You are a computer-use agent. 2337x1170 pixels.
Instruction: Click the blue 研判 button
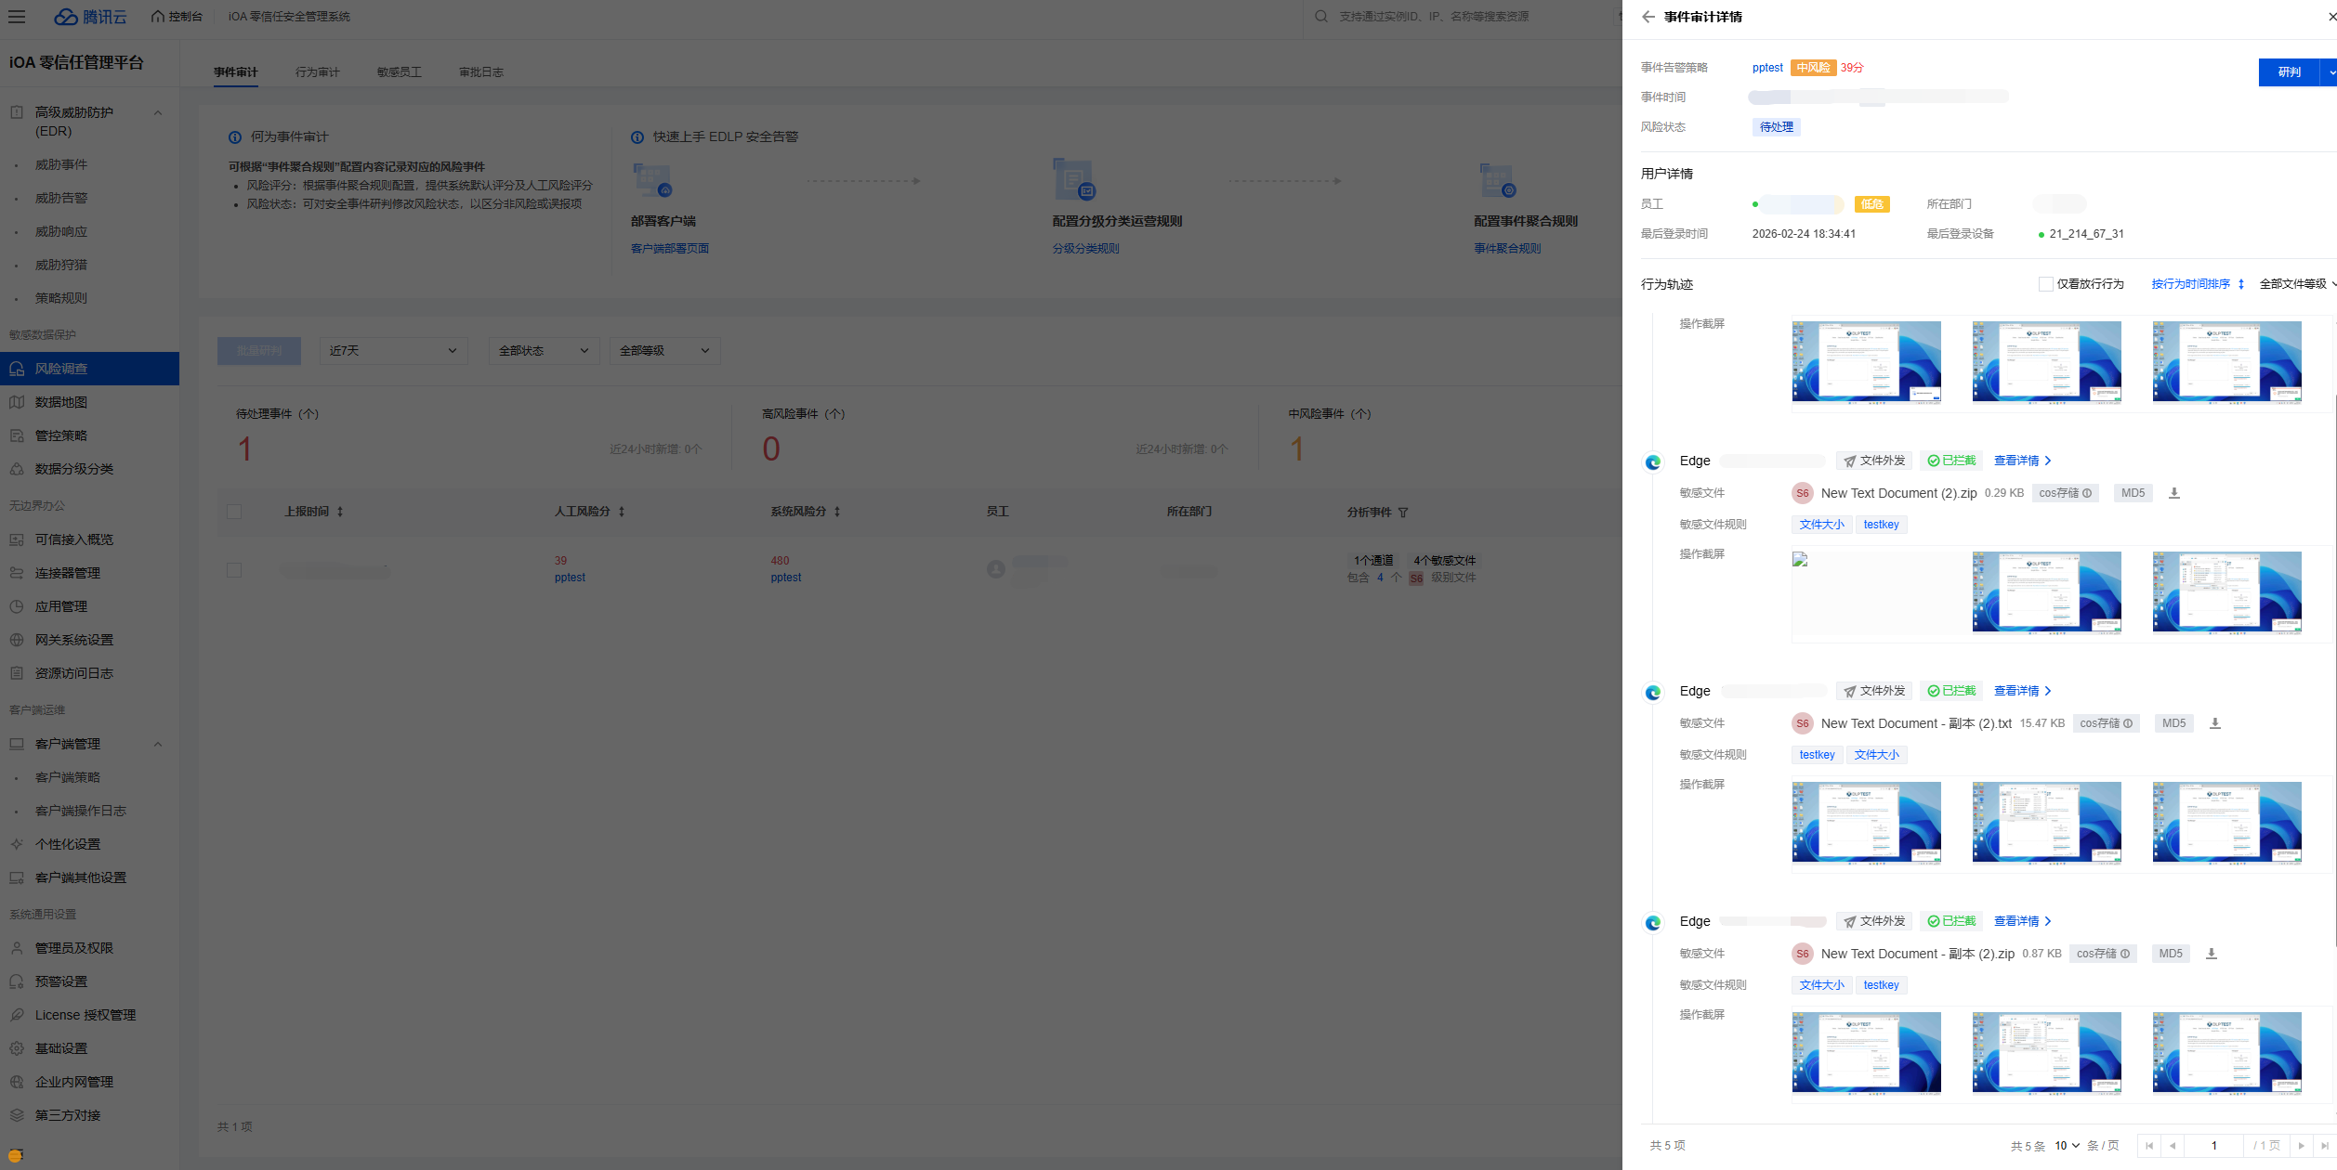coord(2289,72)
